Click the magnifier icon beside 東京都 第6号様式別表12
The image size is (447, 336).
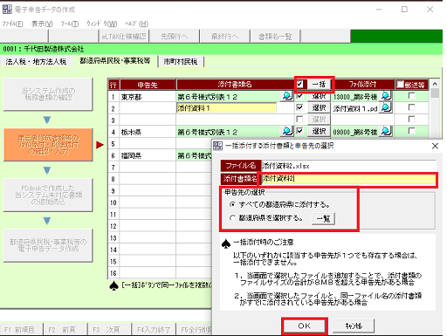click(x=287, y=96)
